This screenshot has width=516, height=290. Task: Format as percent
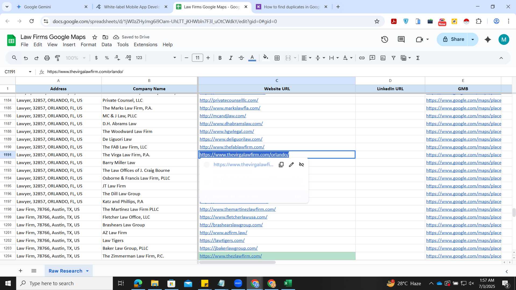click(107, 58)
